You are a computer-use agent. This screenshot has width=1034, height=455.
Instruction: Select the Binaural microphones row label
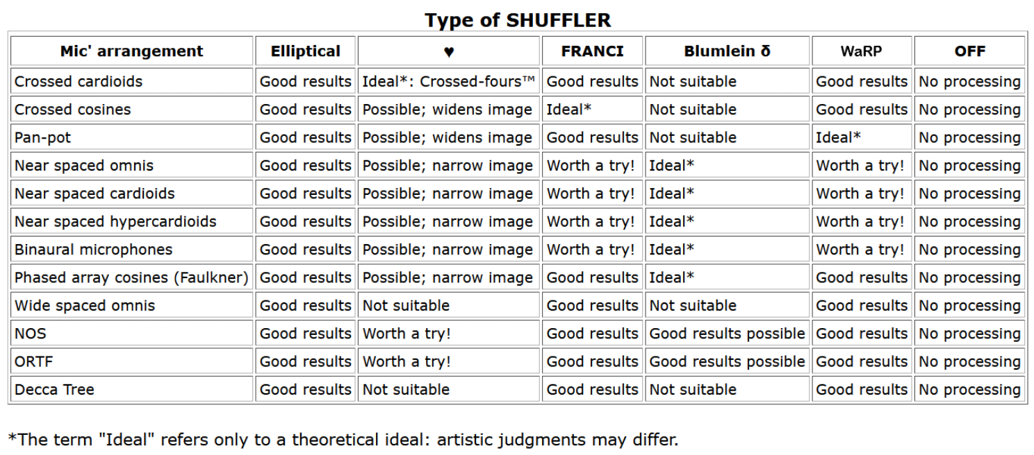(x=93, y=250)
